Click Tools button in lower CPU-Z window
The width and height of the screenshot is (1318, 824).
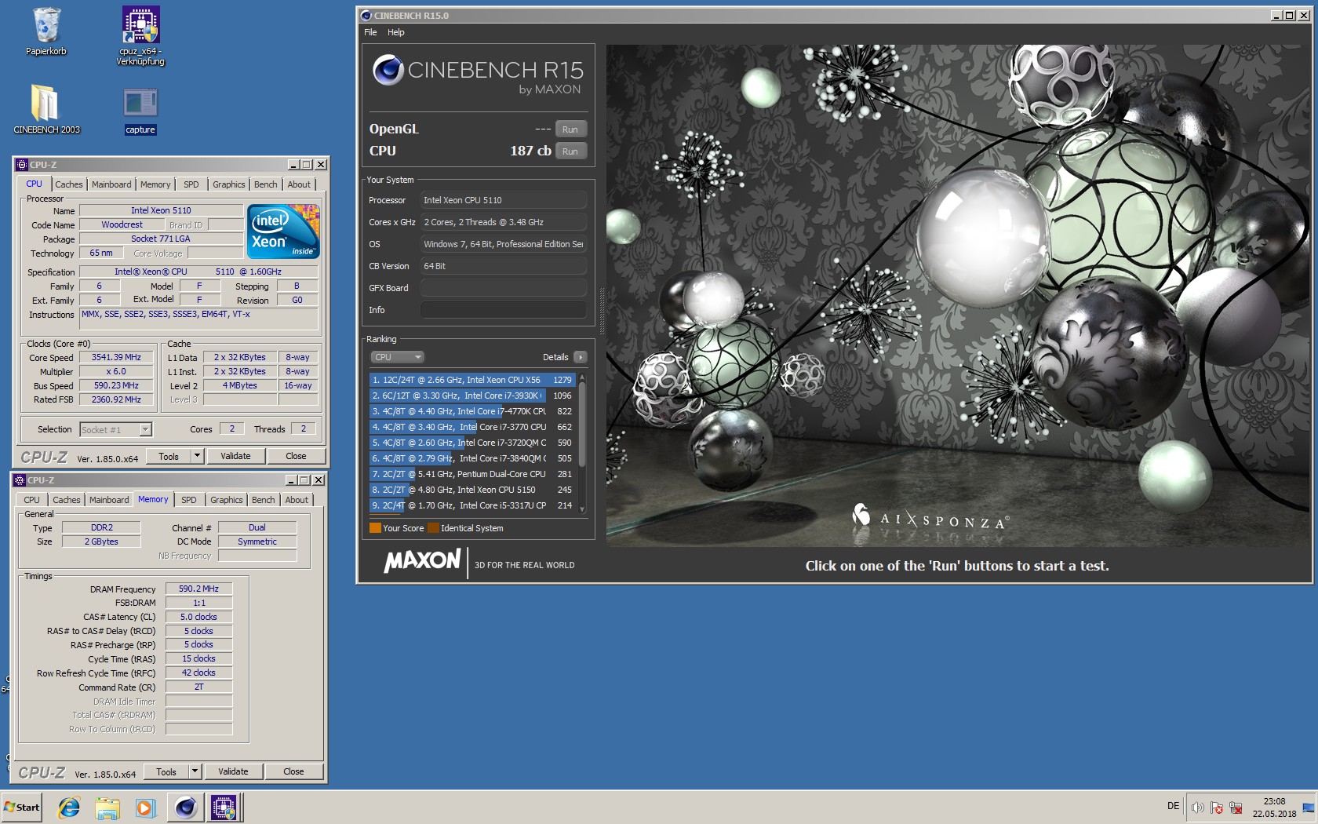pyautogui.click(x=166, y=771)
